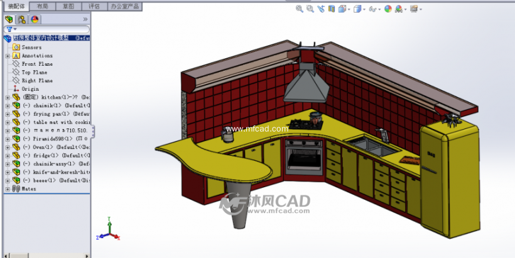Select table mat with cooking component
This screenshot has width=515, height=258.
coord(56,122)
